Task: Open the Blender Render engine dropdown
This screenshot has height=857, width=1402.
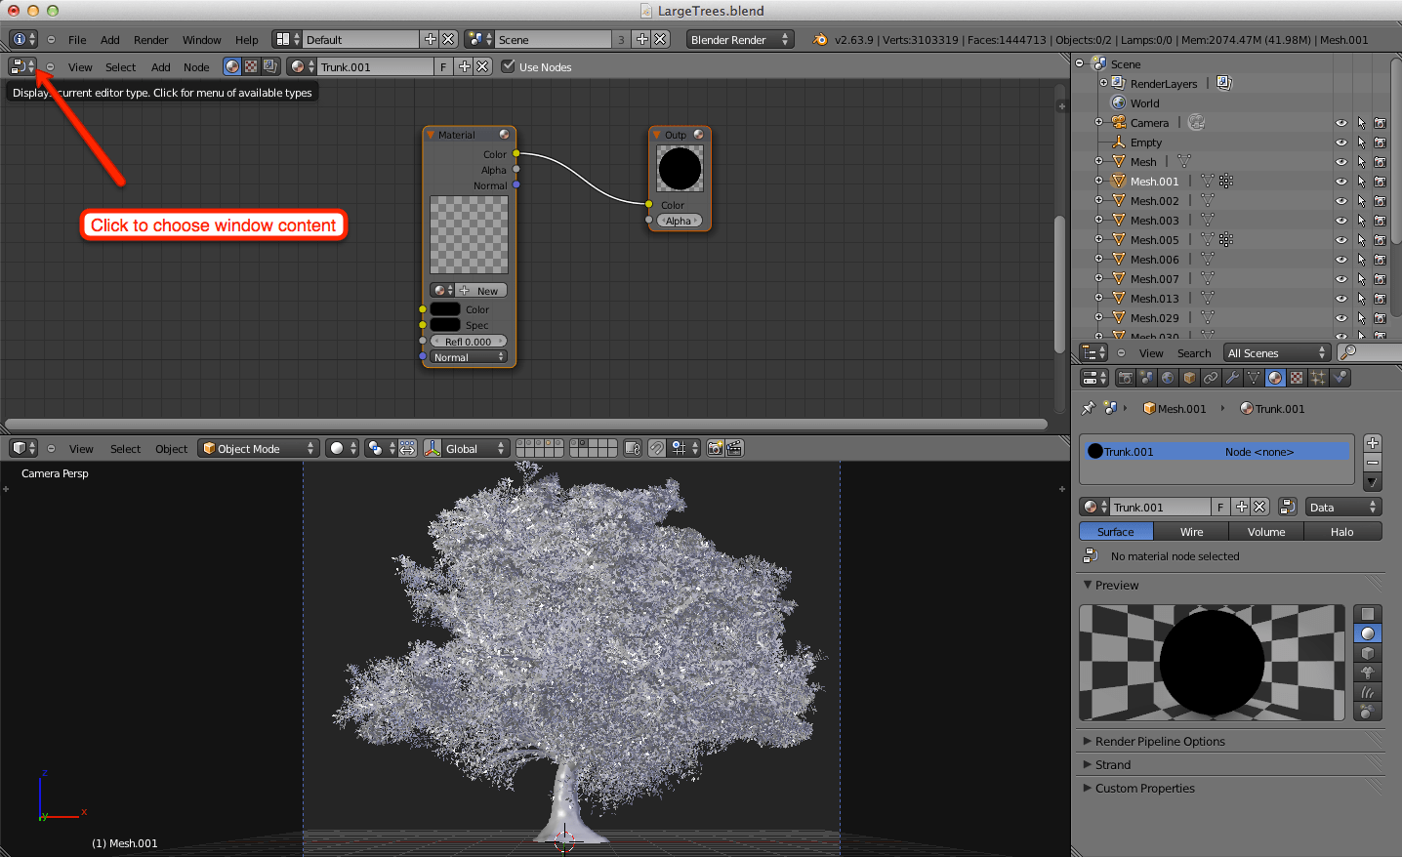Action: [x=739, y=39]
